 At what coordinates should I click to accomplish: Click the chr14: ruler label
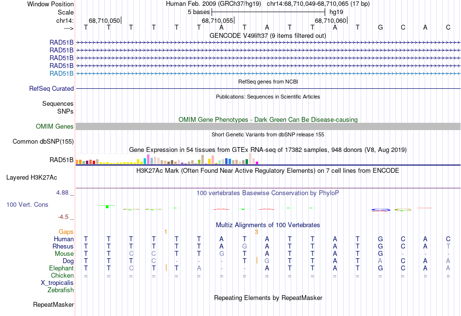coord(65,20)
